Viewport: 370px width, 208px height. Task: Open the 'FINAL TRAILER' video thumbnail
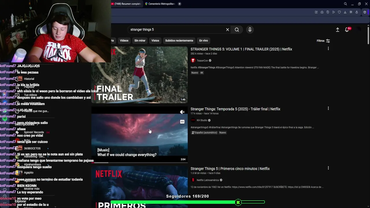click(x=139, y=75)
